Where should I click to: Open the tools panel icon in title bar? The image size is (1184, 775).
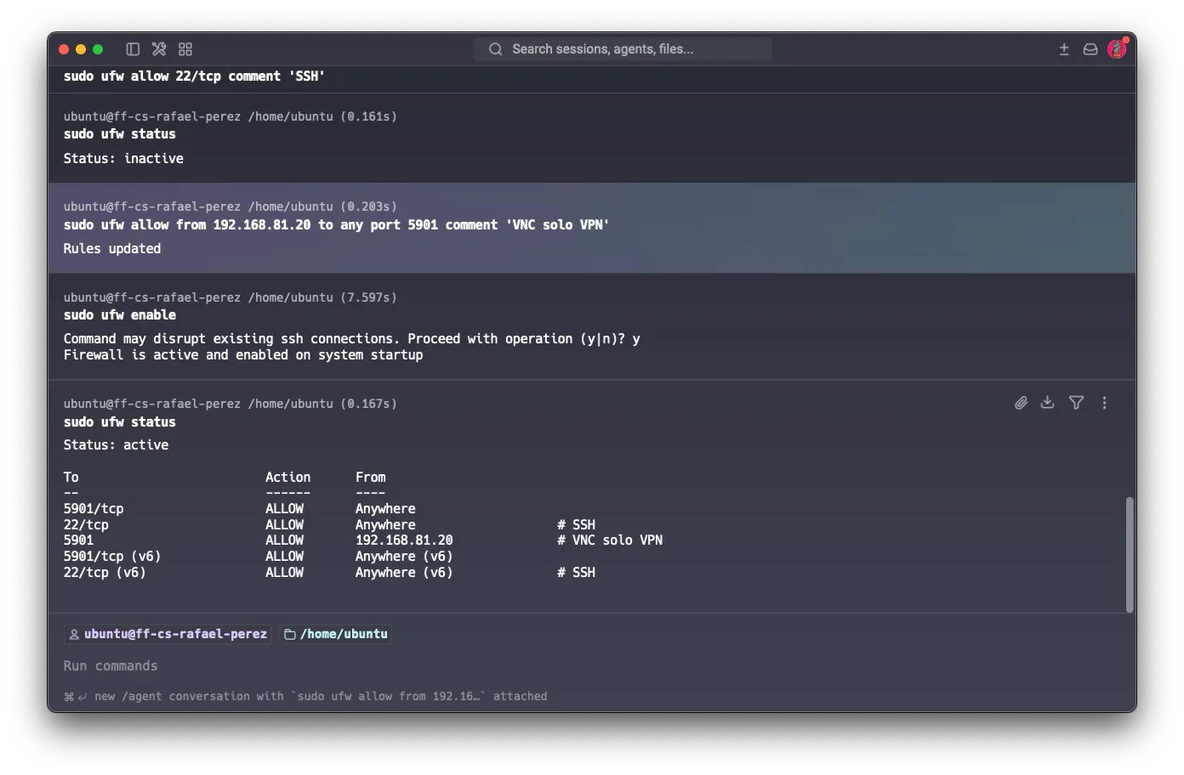click(159, 49)
